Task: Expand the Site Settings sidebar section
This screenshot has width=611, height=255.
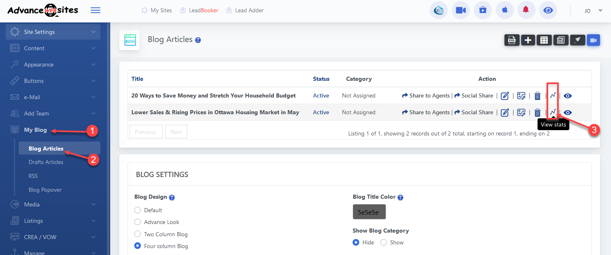Action: pyautogui.click(x=53, y=32)
